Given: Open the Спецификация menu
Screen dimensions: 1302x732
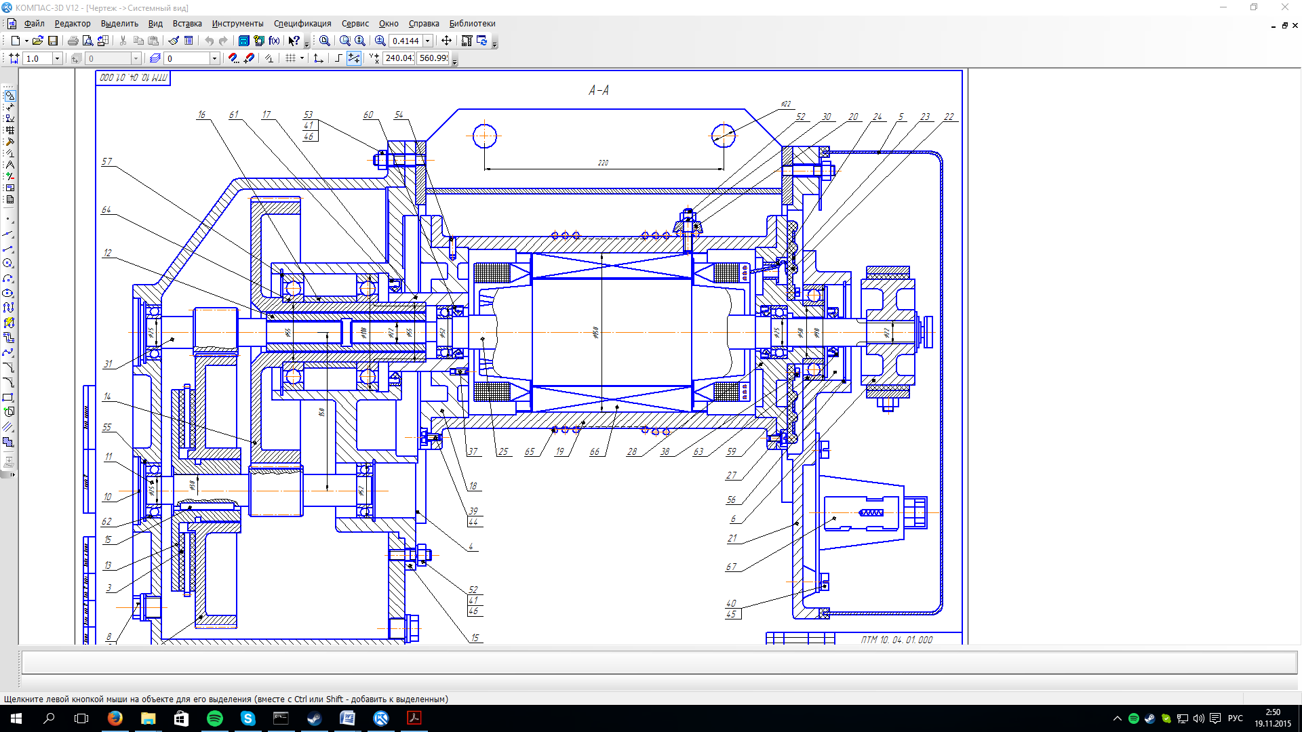Looking at the screenshot, I should click(x=302, y=24).
